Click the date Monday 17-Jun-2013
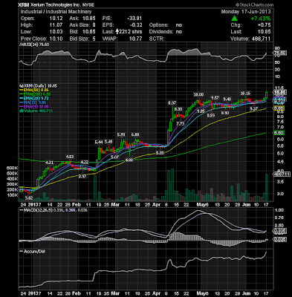 click(246, 12)
